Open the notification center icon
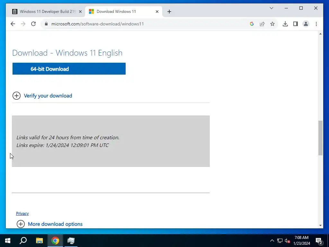 coord(319,241)
